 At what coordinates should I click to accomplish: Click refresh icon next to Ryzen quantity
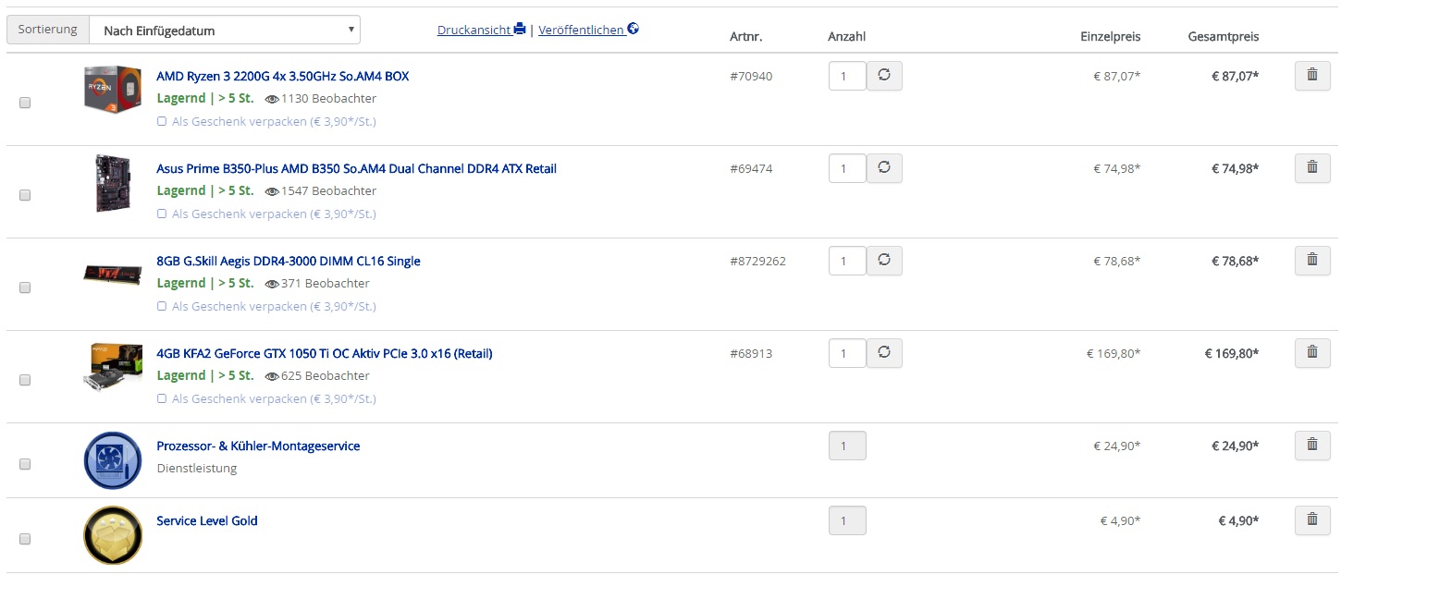pyautogui.click(x=884, y=76)
